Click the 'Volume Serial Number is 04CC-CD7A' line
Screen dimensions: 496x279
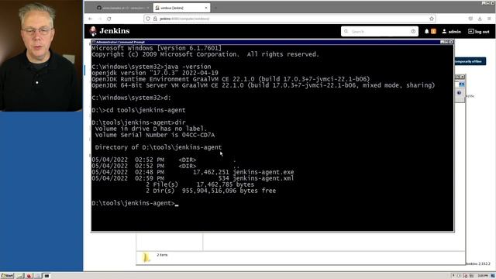click(155, 135)
